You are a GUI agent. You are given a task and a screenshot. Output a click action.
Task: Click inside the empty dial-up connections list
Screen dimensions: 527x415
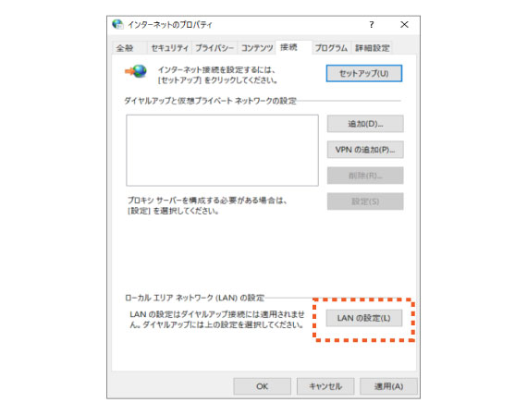click(222, 151)
